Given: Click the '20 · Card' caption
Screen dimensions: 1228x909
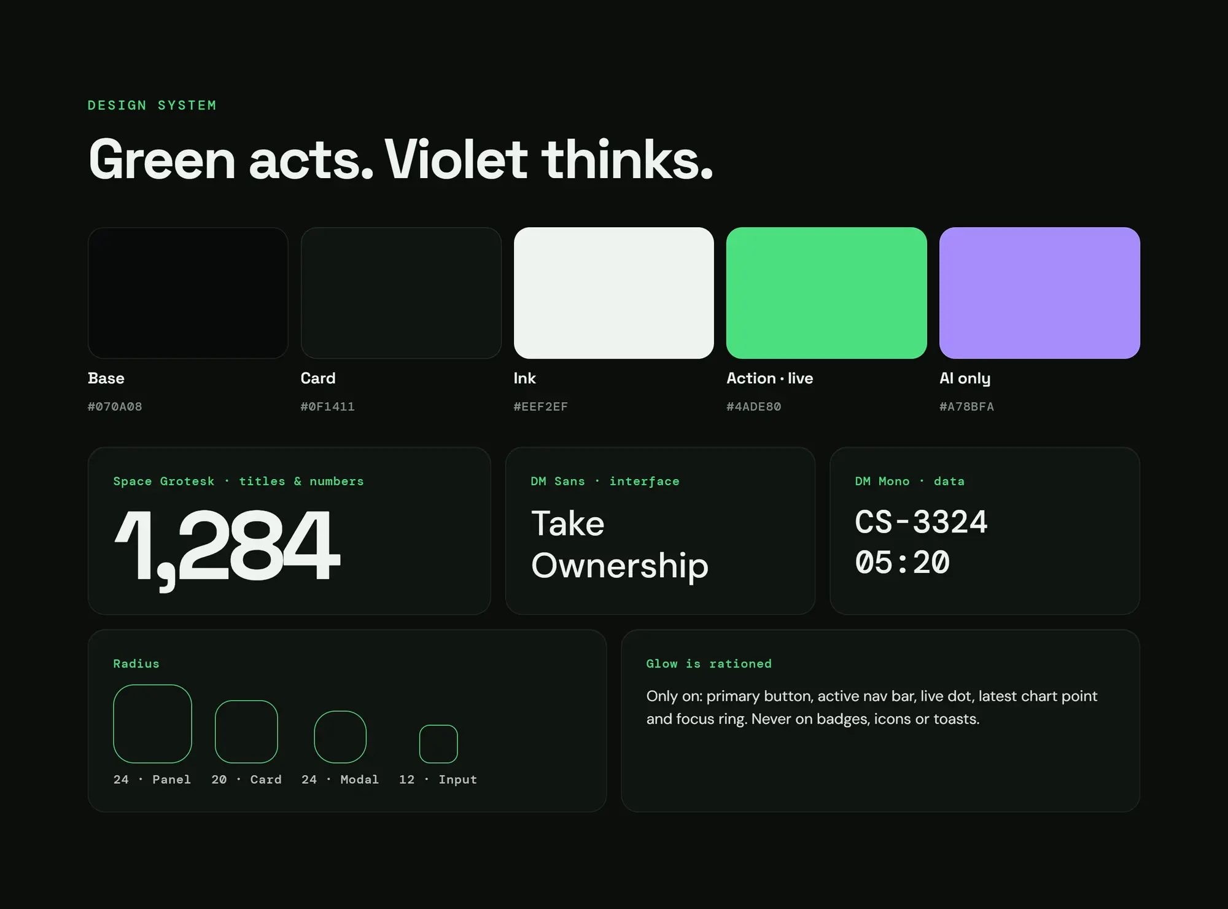Looking at the screenshot, I should [246, 779].
